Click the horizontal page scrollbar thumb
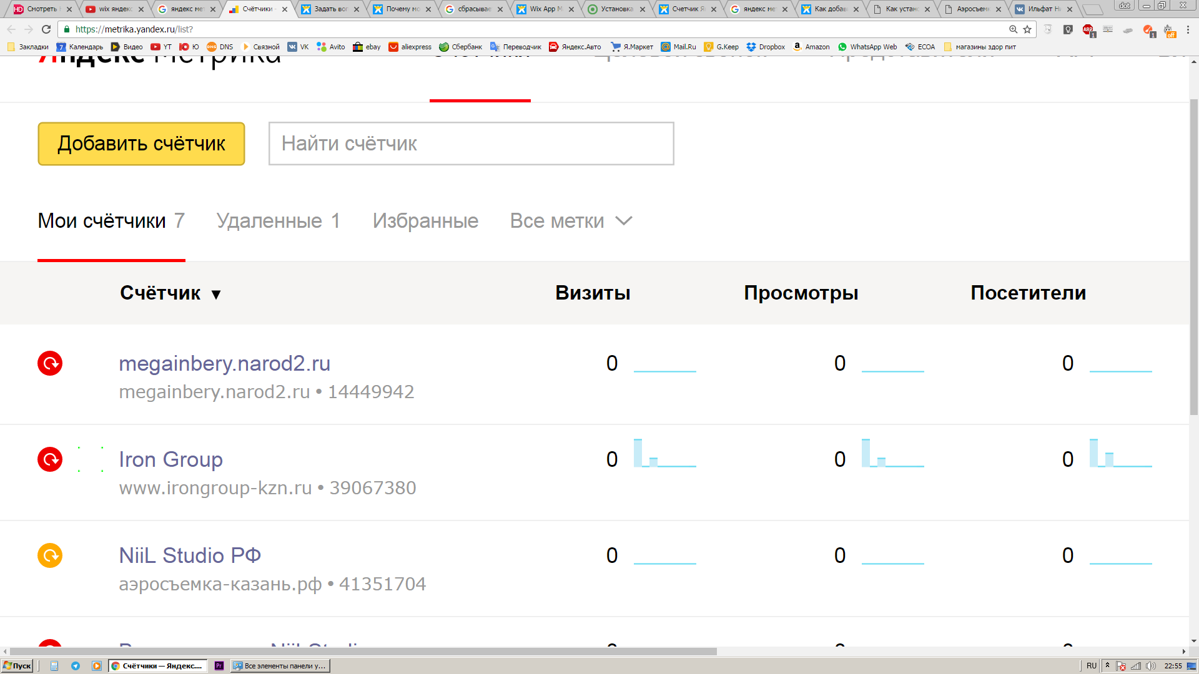 [362, 651]
